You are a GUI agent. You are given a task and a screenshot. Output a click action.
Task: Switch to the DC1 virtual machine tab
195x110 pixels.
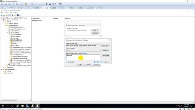pyautogui.click(x=13, y=8)
